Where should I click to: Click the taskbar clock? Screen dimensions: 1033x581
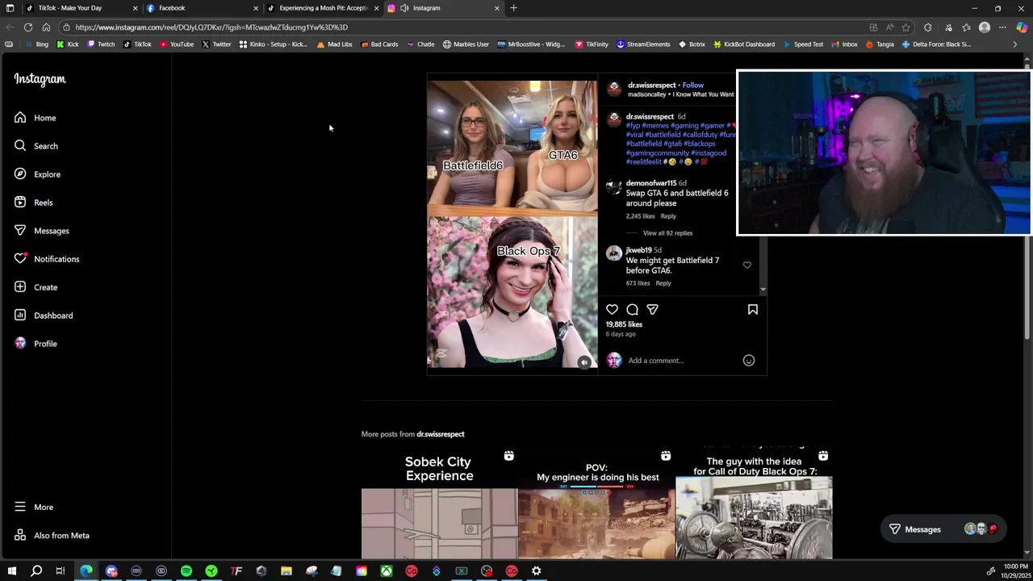pos(1015,571)
